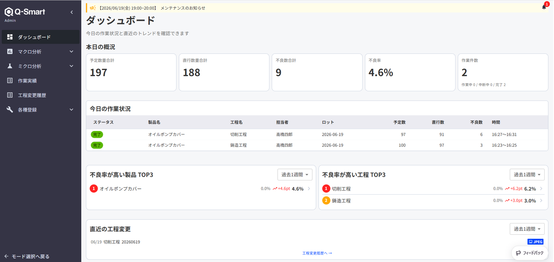Viewport: 554px width, 262px height.
Task: Open マクロ分析 sidebar item
Action: (41, 52)
